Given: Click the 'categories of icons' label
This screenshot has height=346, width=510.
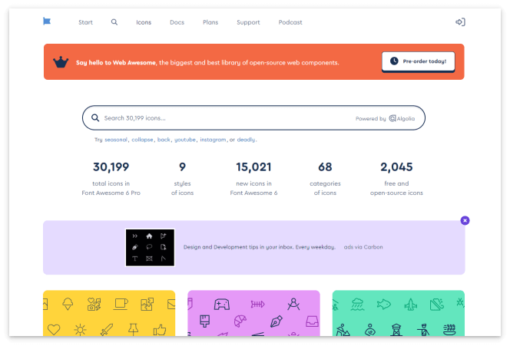Looking at the screenshot, I should point(325,188).
